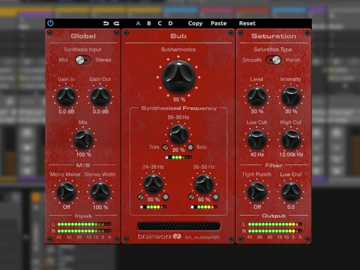This screenshot has width=360, height=270.
Task: Set Saturation Type to Harsh
Action: pyautogui.click(x=278, y=60)
